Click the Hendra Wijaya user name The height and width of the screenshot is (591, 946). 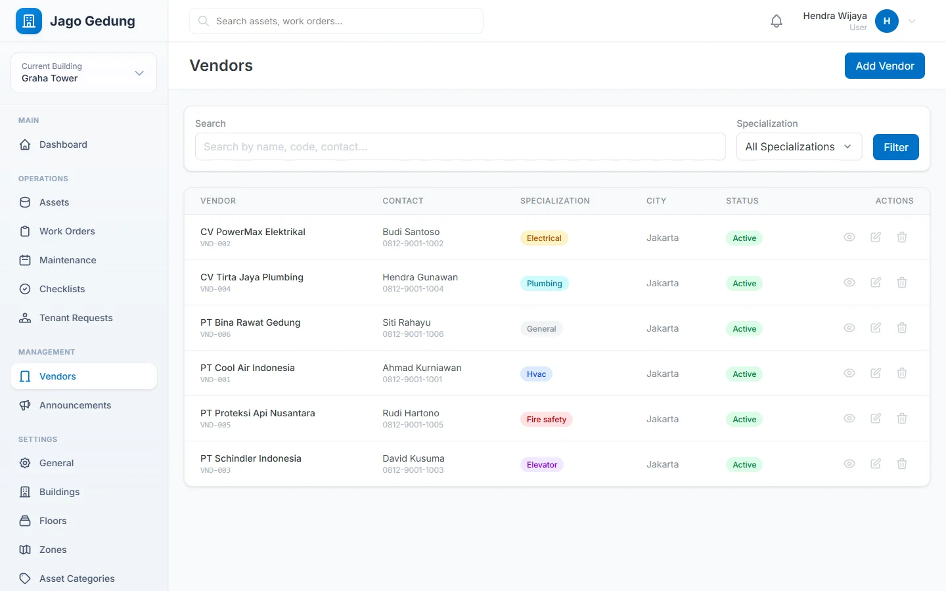click(835, 16)
